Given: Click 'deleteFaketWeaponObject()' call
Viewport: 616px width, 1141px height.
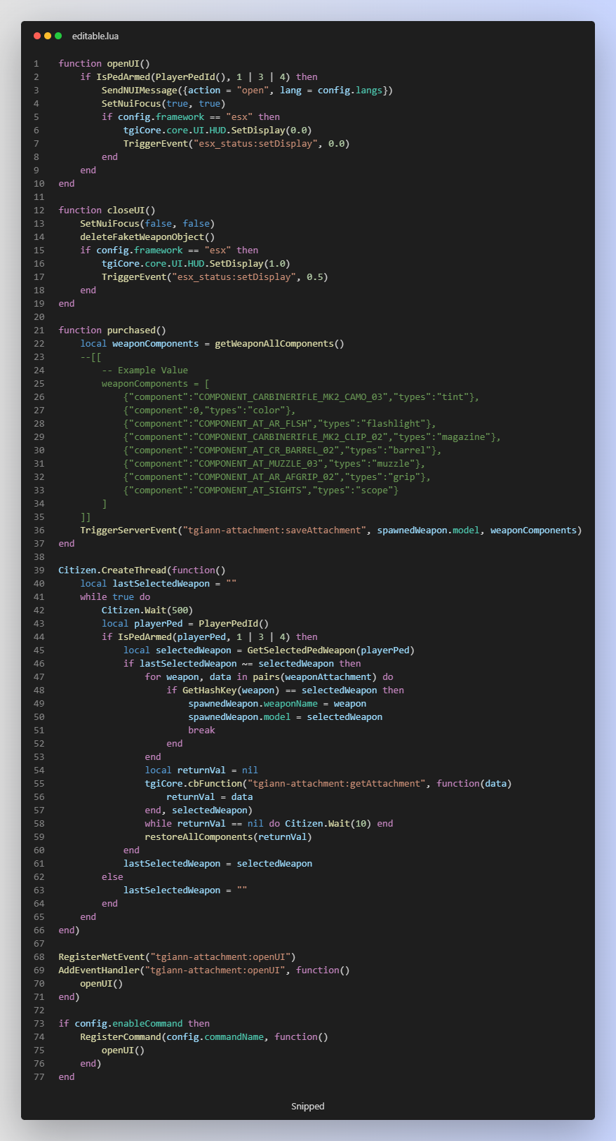Looking at the screenshot, I should (x=147, y=237).
